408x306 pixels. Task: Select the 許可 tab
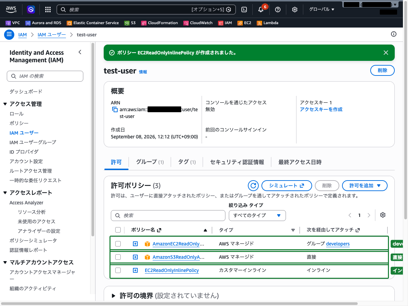[x=116, y=162]
